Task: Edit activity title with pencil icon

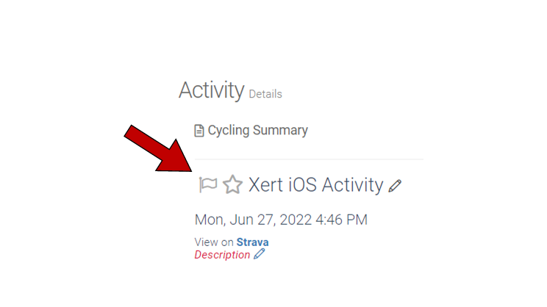Action: pyautogui.click(x=395, y=186)
